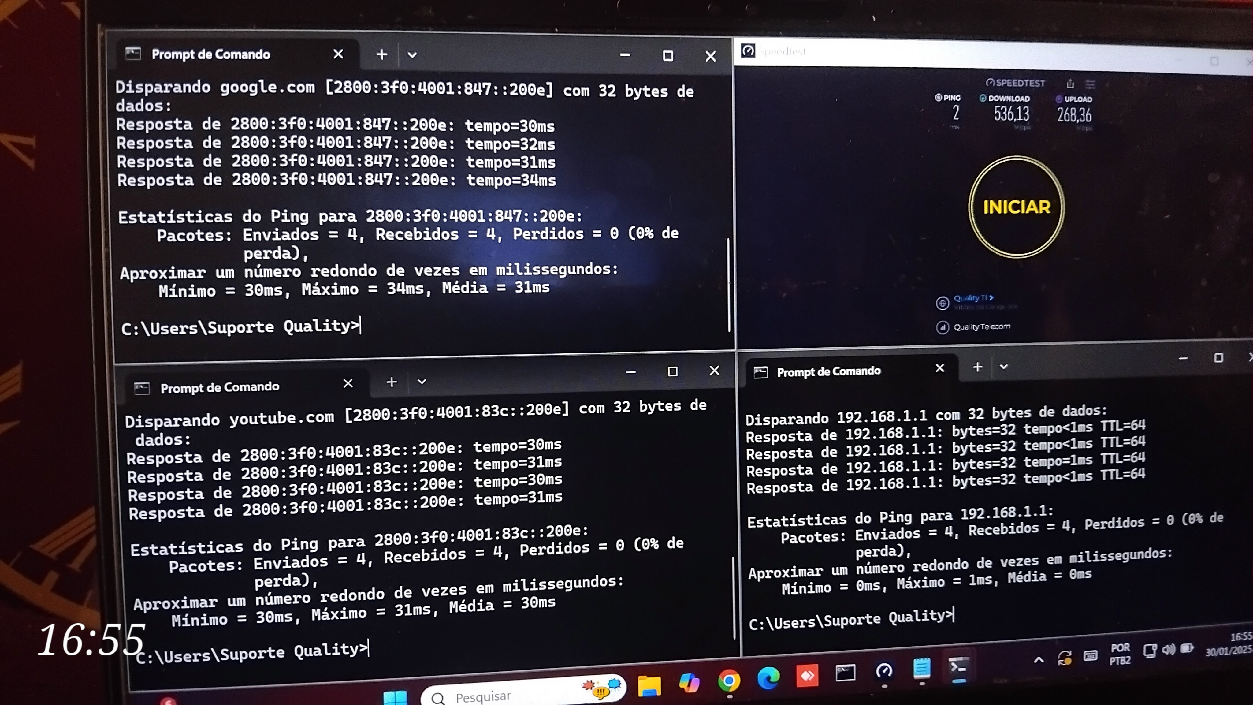This screenshot has height=705, width=1253.
Task: Add new tab in google.com ping terminal
Action: pos(382,54)
